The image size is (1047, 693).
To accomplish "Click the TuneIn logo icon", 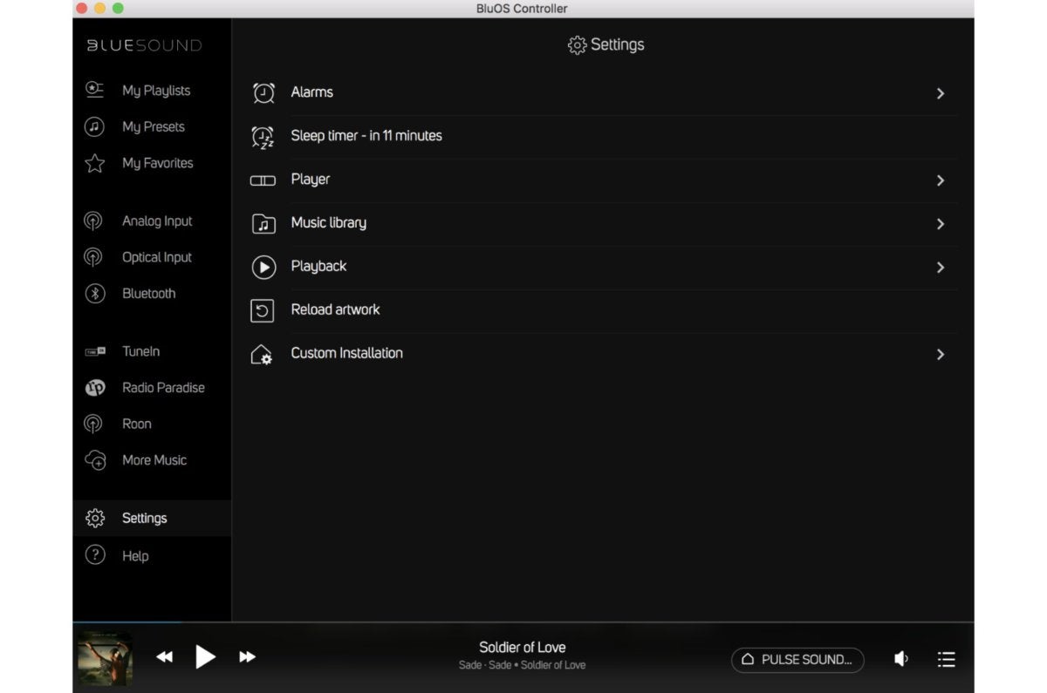I will coord(94,351).
